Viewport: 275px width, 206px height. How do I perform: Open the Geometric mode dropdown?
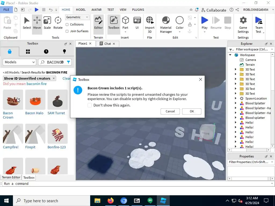[77, 17]
